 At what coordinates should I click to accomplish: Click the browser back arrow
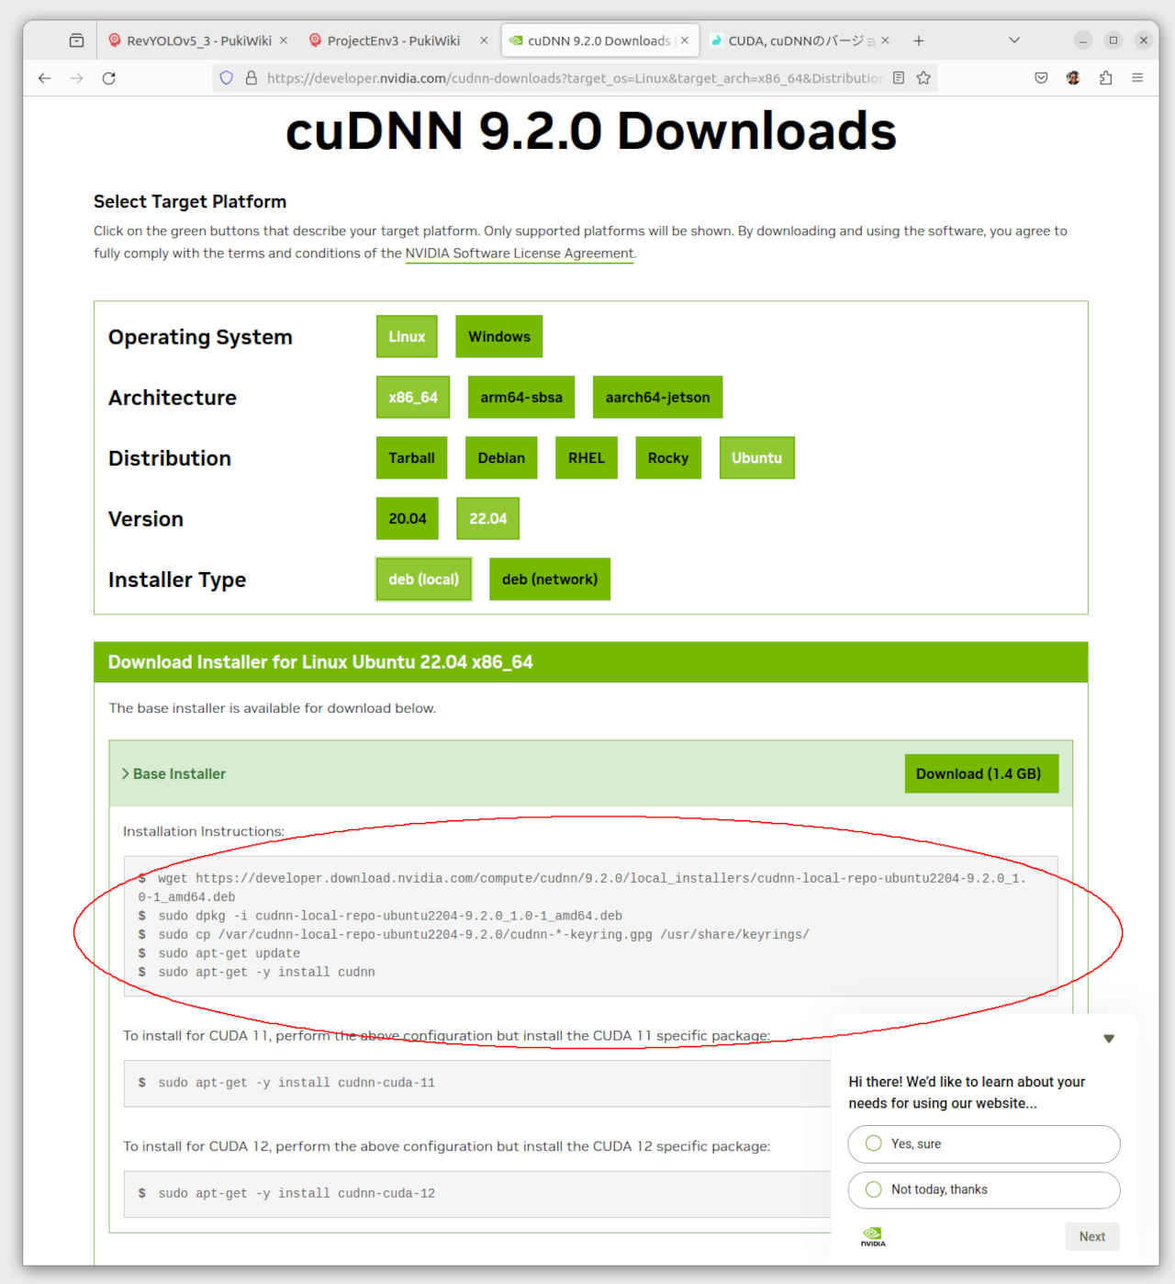(44, 78)
